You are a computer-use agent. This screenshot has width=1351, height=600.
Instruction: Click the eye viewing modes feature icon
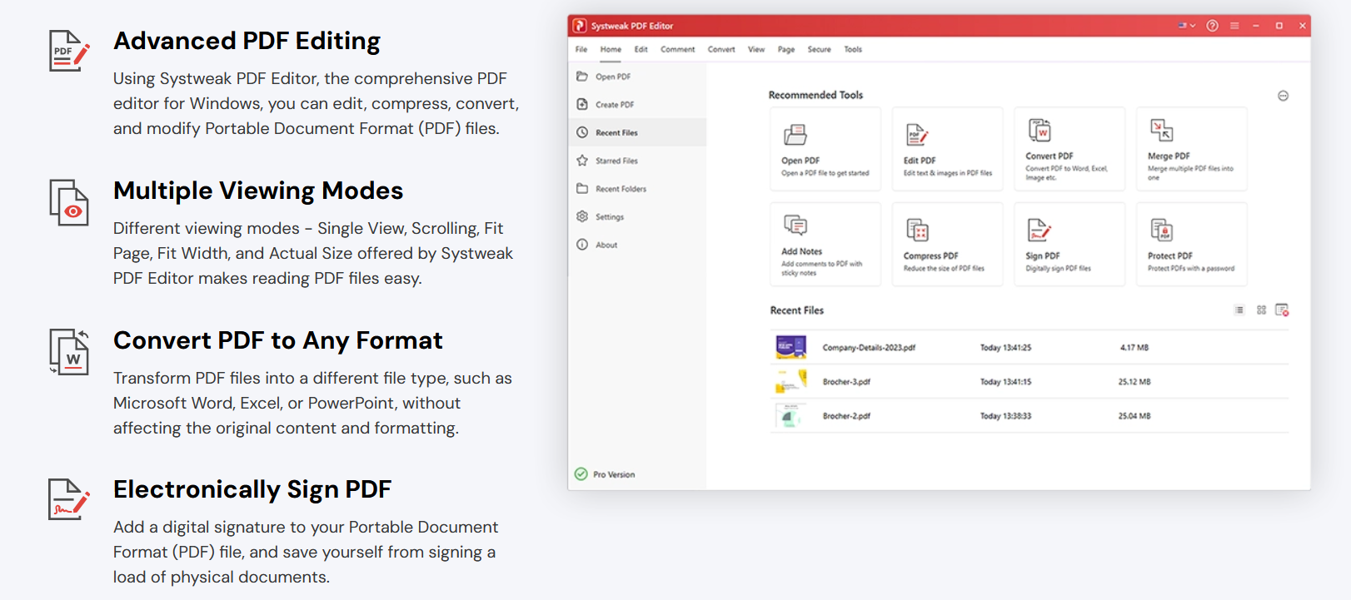coord(69,202)
